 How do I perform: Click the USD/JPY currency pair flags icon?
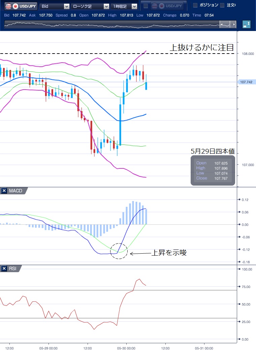[x=11, y=6]
